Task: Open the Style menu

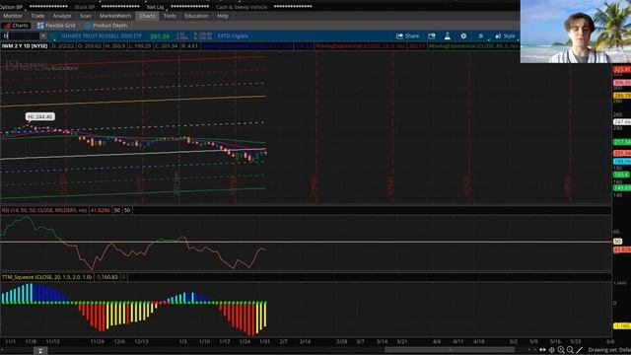Action: [506, 35]
